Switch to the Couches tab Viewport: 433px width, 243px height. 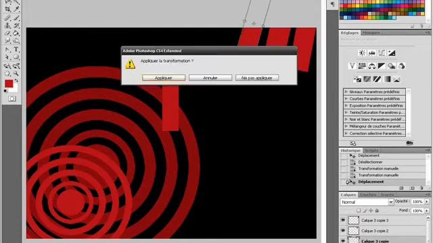click(368, 194)
